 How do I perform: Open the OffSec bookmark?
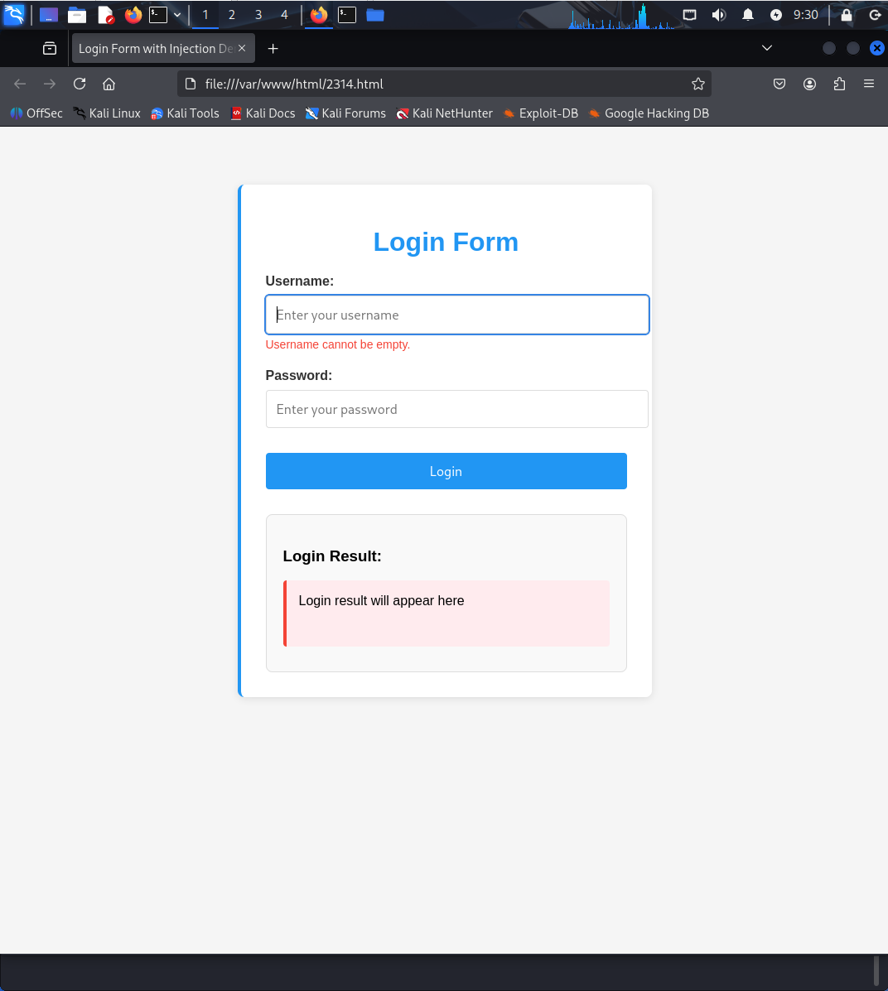[36, 113]
